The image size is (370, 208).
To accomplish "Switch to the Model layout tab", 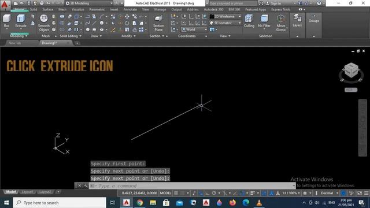I will (x=11, y=192).
